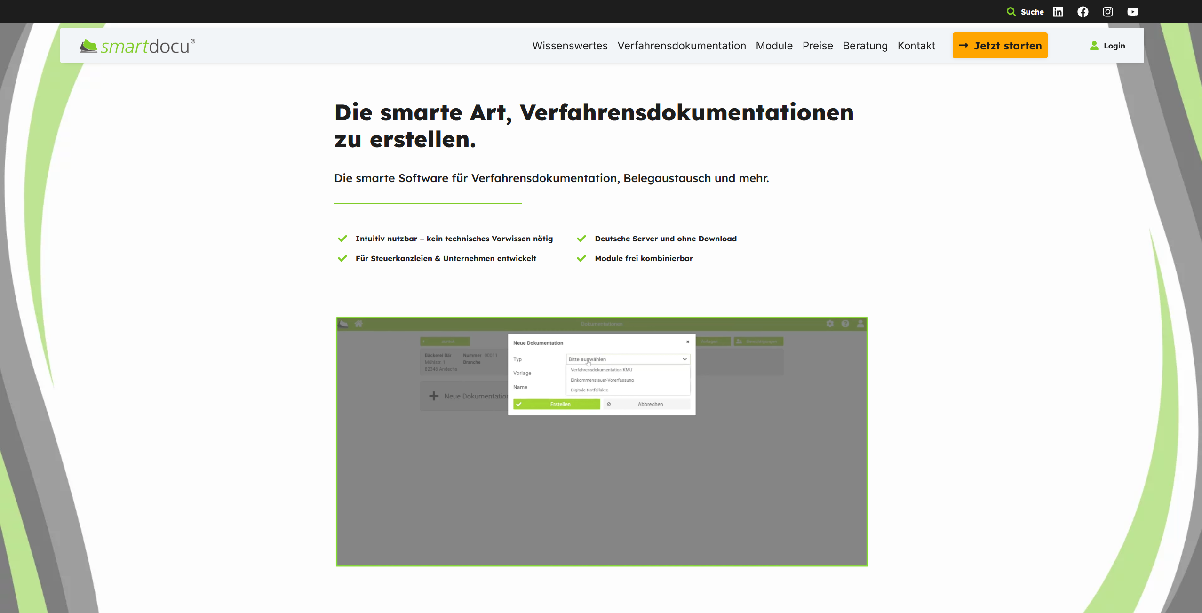Choose Digitale Notfallakte in the dropdown list
The height and width of the screenshot is (613, 1202).
(x=589, y=390)
